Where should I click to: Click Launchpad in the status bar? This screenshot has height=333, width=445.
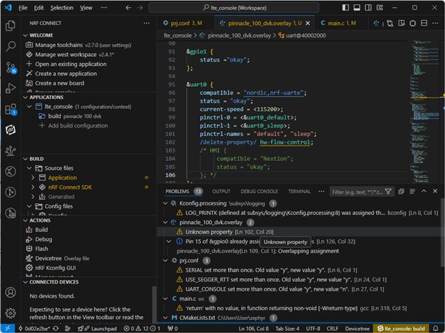(97, 329)
